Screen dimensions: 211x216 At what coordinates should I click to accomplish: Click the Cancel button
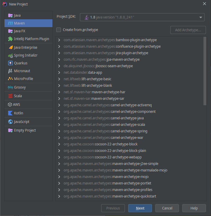[x=167, y=208]
